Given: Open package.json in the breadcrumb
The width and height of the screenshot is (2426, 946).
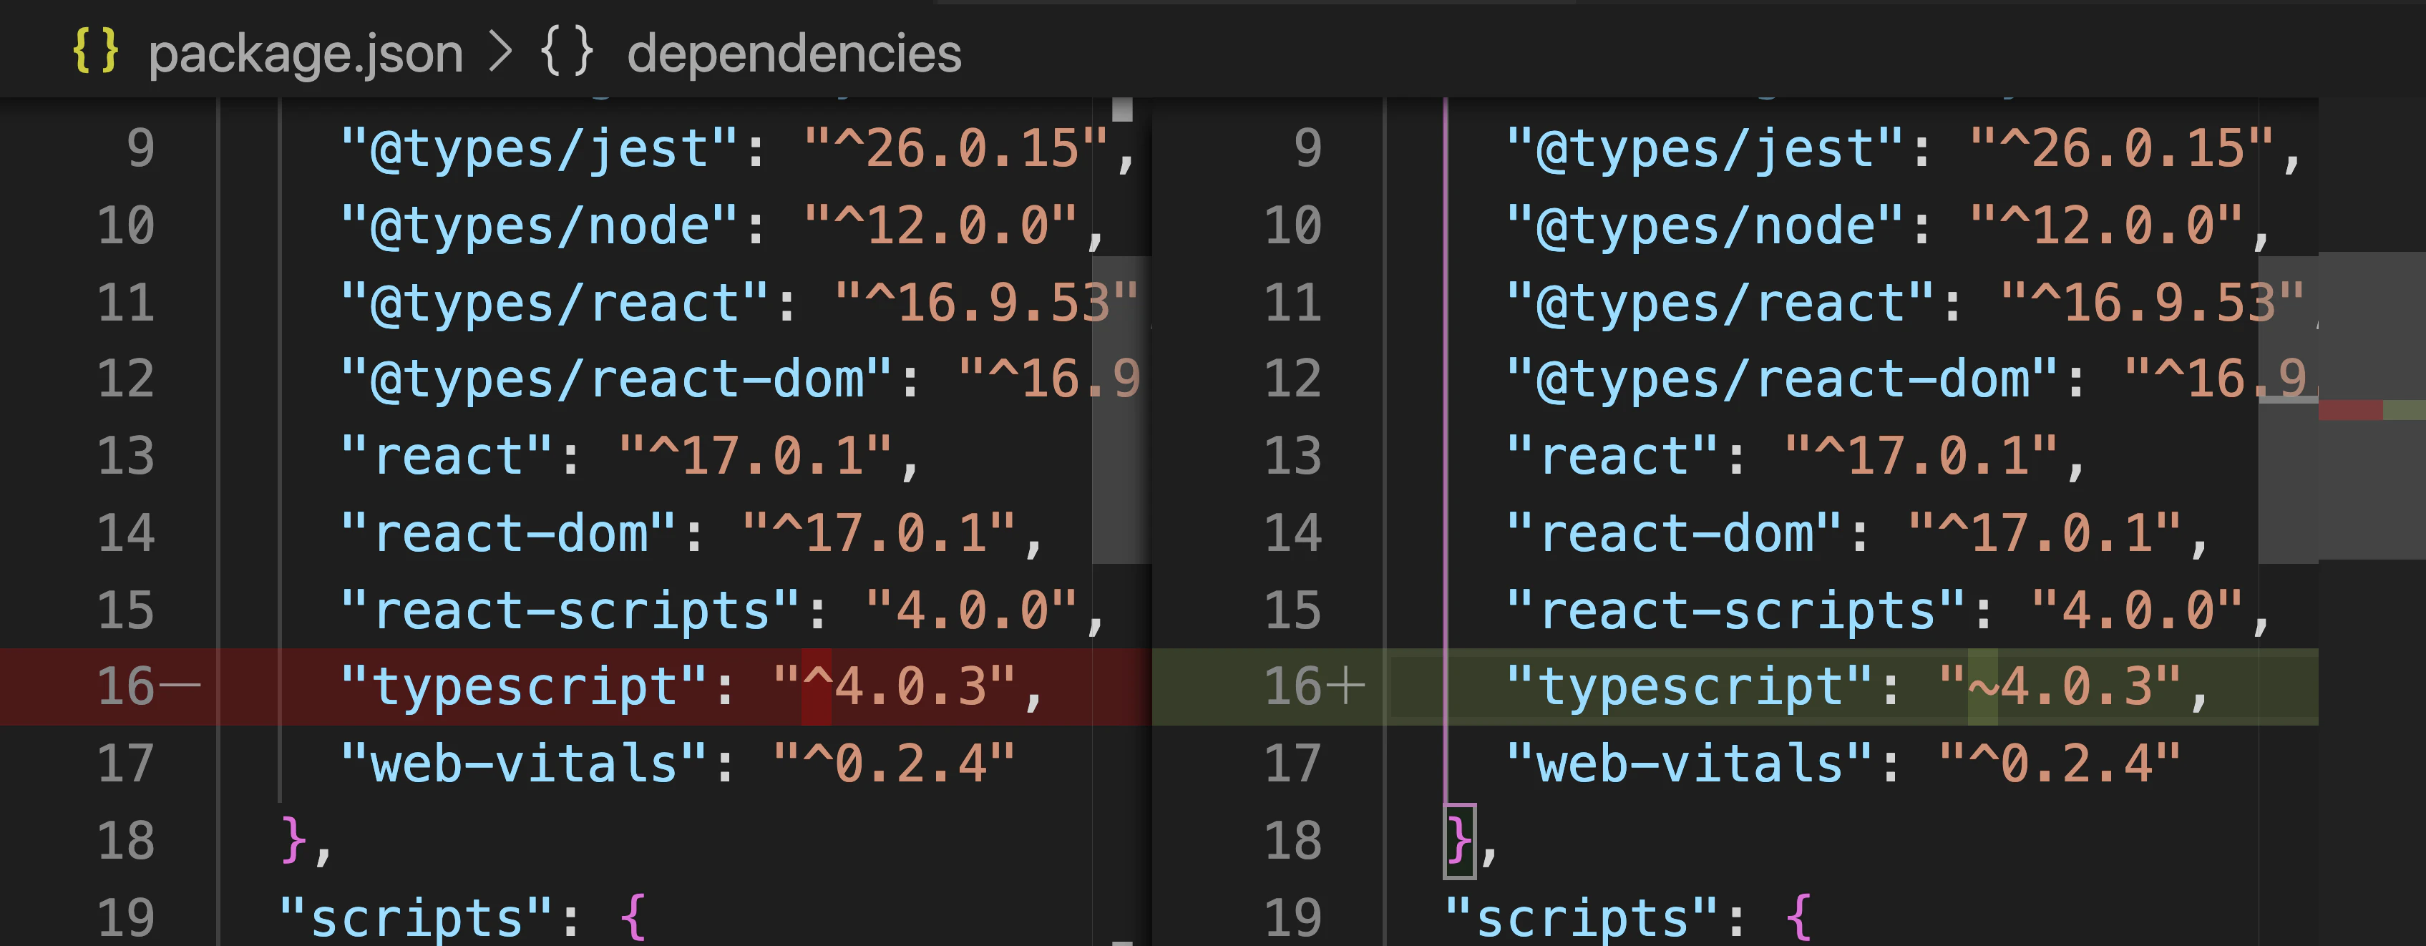Looking at the screenshot, I should (x=306, y=53).
